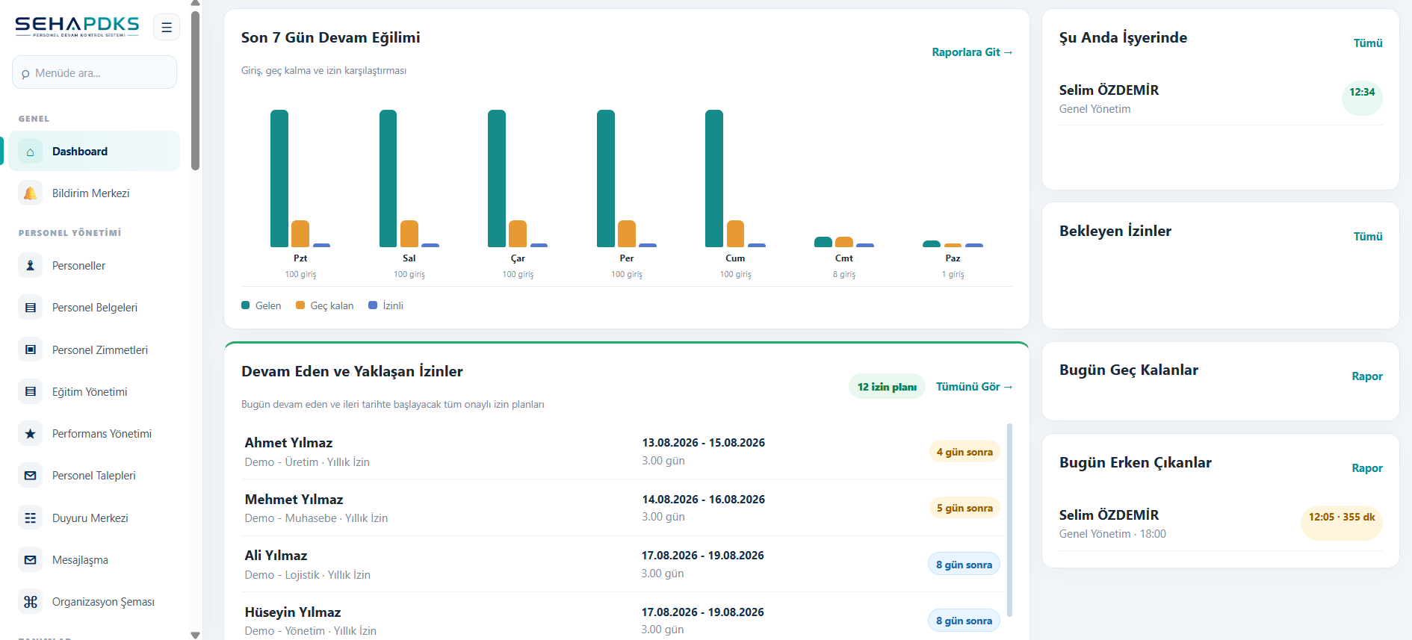Toggle the sidebar hamburger menu button
Screen dimensions: 1412x640
point(167,27)
